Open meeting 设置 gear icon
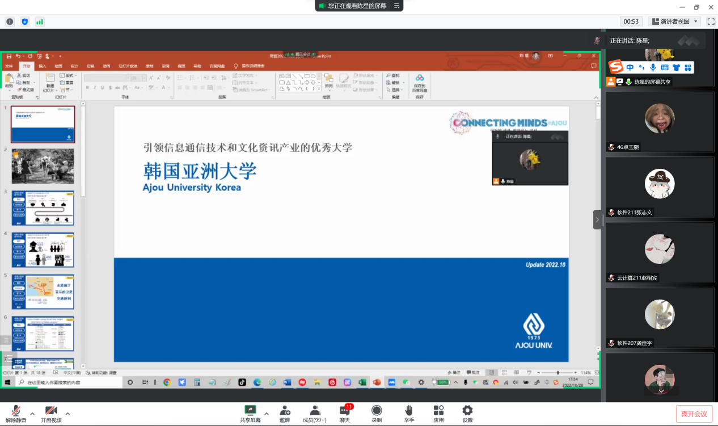This screenshot has width=718, height=426. click(467, 414)
